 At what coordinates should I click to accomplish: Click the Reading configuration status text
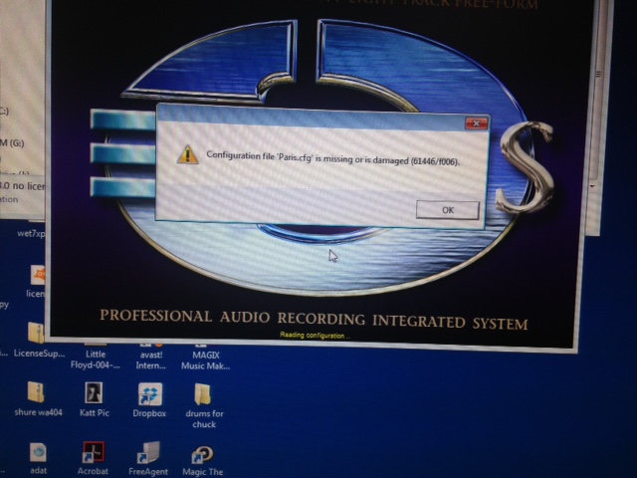[x=315, y=336]
